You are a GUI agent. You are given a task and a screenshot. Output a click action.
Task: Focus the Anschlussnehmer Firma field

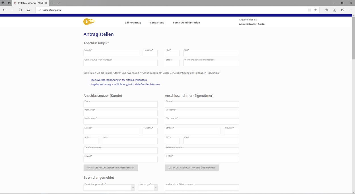tap(202, 104)
